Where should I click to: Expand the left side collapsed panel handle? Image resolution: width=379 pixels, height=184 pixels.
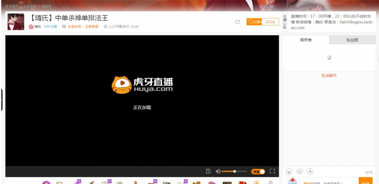[2, 100]
